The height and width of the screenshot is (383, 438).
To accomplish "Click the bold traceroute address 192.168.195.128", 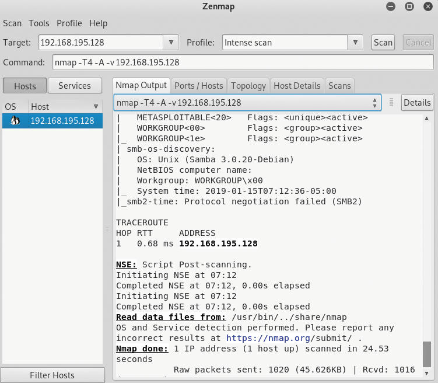I will pyautogui.click(x=218, y=243).
